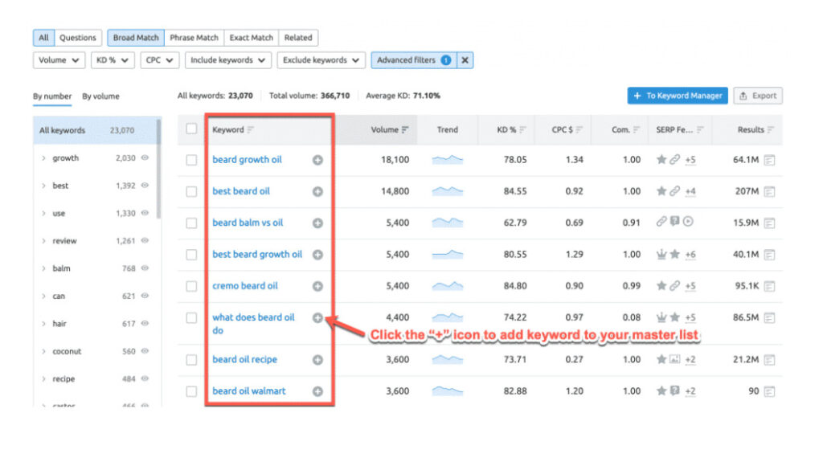The image size is (823, 462).
Task: Sort by KD % column sort icon
Action: pos(522,129)
